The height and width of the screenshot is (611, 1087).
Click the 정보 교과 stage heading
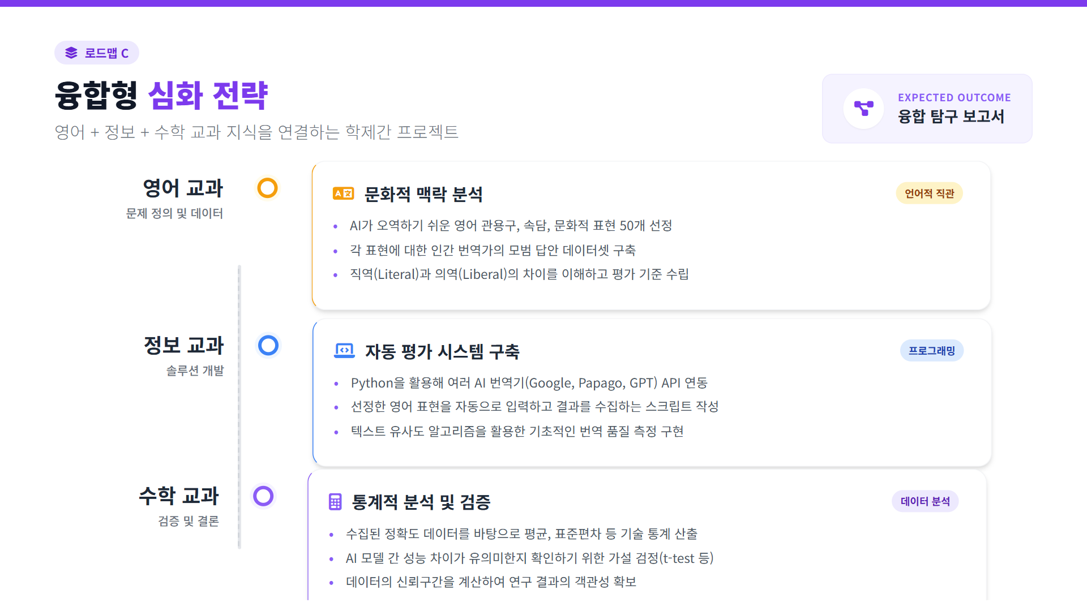[183, 345]
